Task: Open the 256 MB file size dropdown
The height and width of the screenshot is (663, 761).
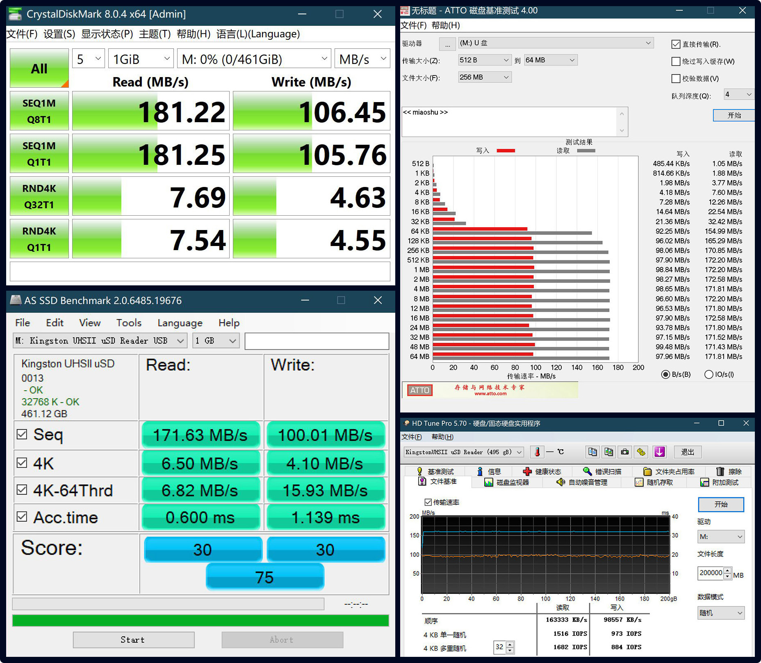Action: click(485, 77)
